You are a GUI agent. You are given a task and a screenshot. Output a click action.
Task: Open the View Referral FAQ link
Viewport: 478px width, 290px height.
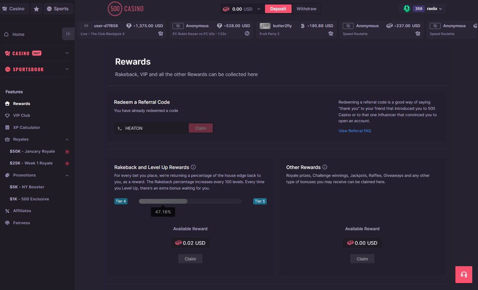[355, 131]
